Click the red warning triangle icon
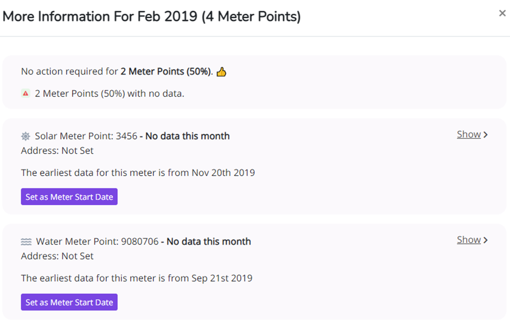The height and width of the screenshot is (328, 510). (25, 93)
